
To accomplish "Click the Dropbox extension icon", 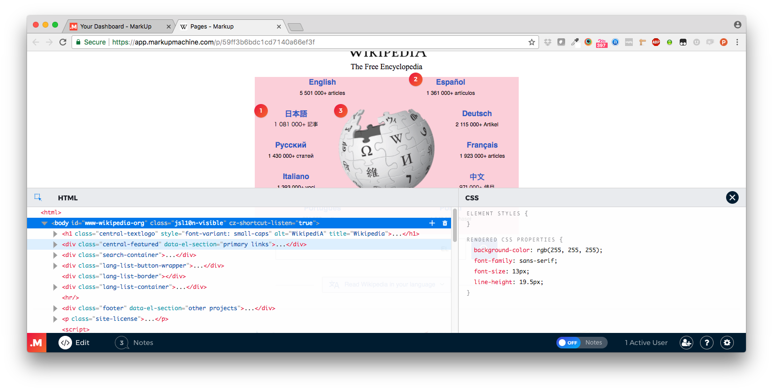I will (548, 42).
